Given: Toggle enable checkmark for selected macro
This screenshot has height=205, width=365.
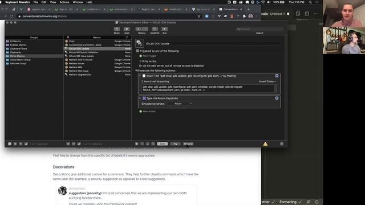Looking at the screenshot, I should point(79,144).
